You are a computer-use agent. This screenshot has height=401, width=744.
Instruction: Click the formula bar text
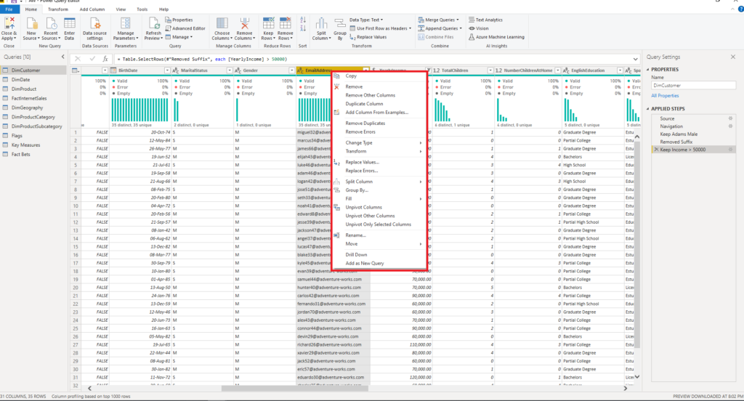(203, 60)
